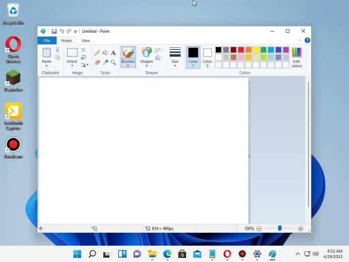Pick the purple color swatch
This screenshot has height=262, width=349.
[286, 50]
